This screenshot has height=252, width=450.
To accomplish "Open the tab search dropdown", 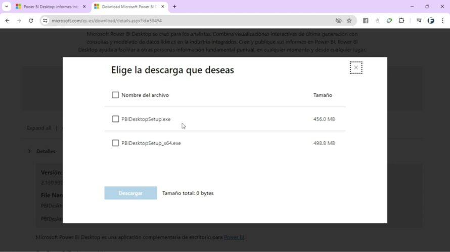I will pos(6,6).
